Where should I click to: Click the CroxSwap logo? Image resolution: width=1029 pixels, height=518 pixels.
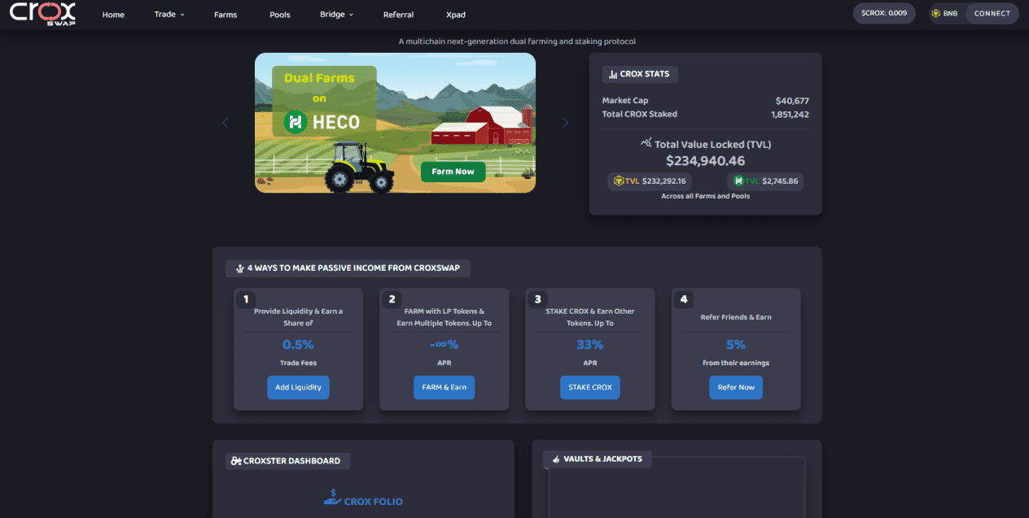coord(42,14)
